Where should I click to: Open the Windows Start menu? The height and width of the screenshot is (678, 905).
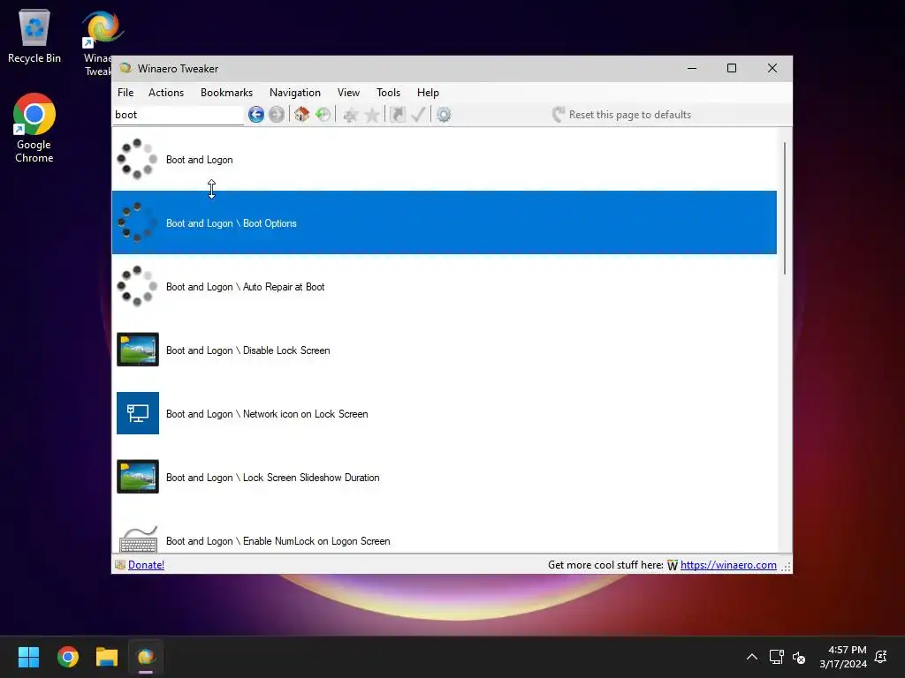[x=28, y=657]
